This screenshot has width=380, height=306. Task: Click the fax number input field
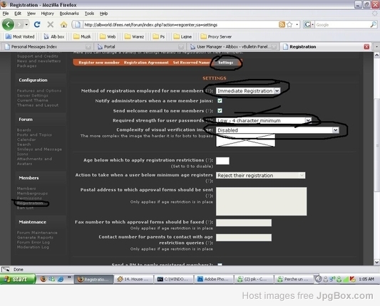coord(244,223)
